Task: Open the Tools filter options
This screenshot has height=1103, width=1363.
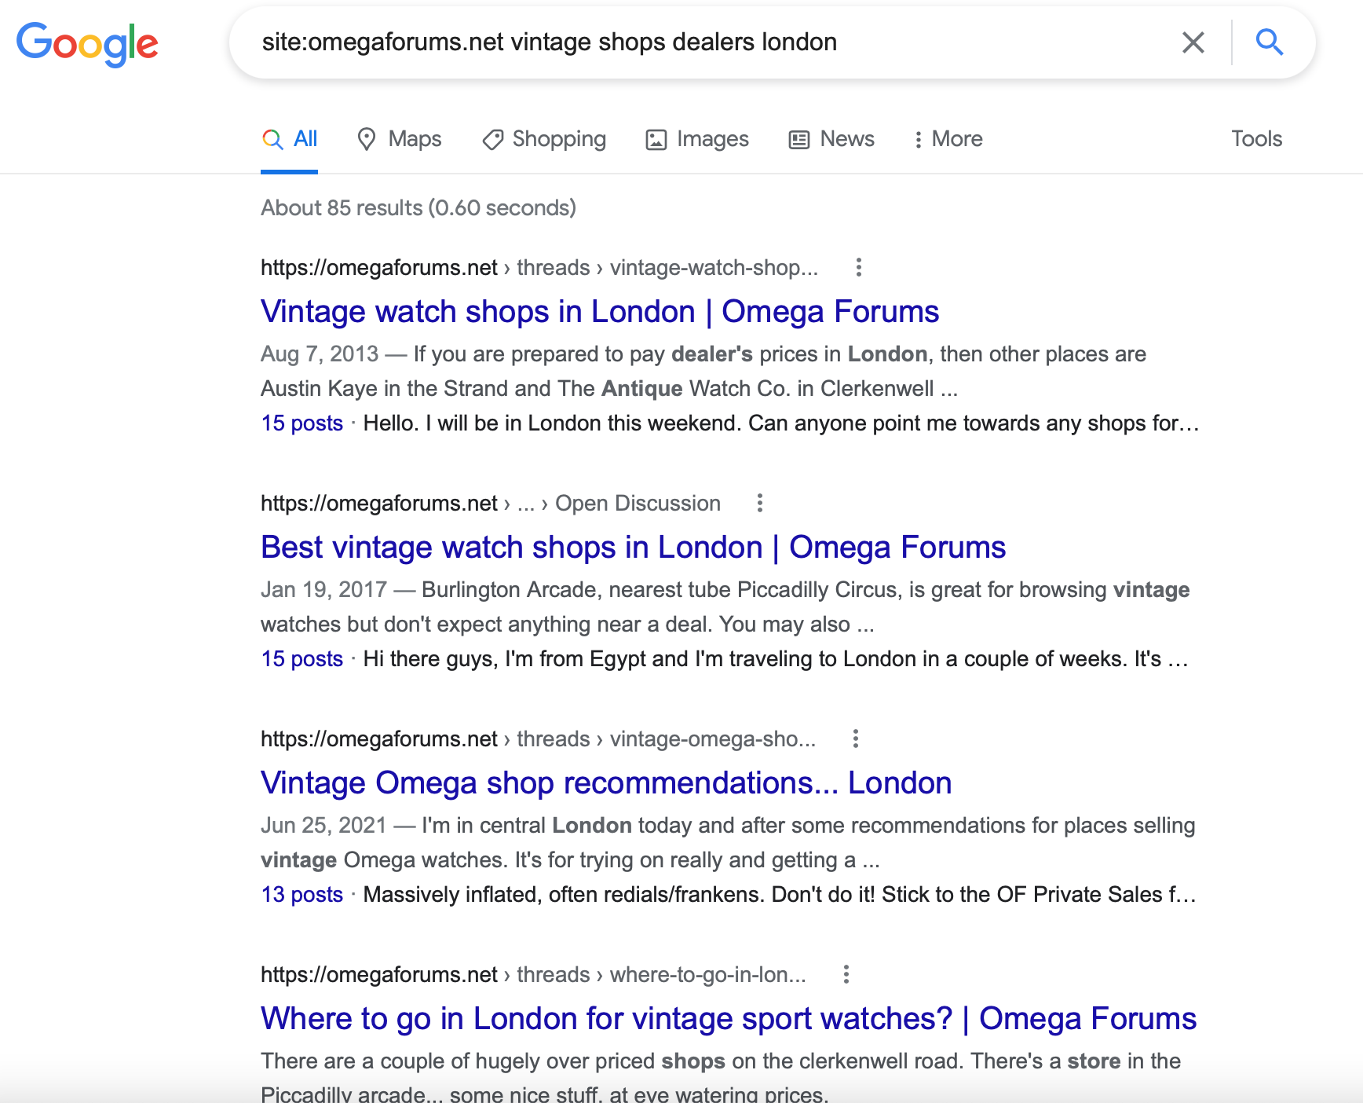Action: pos(1255,139)
